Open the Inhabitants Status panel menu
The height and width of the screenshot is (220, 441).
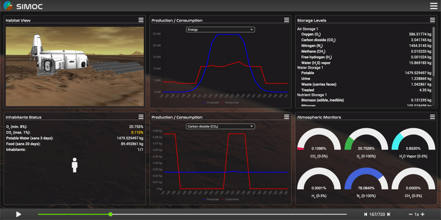click(x=141, y=117)
